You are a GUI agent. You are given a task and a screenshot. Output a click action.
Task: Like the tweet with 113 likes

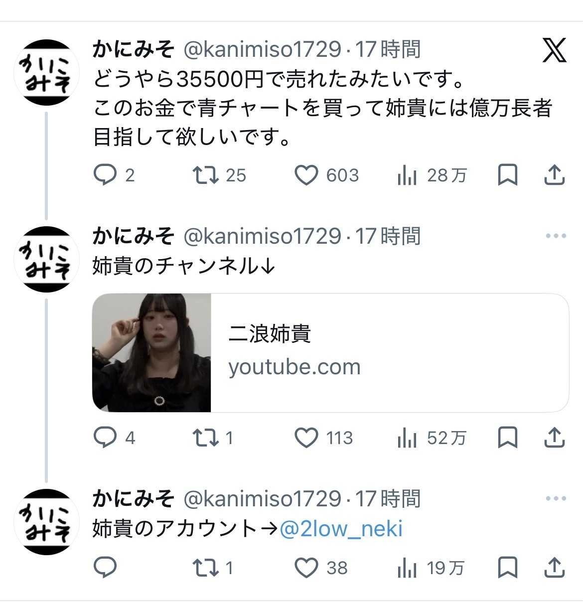(x=306, y=438)
